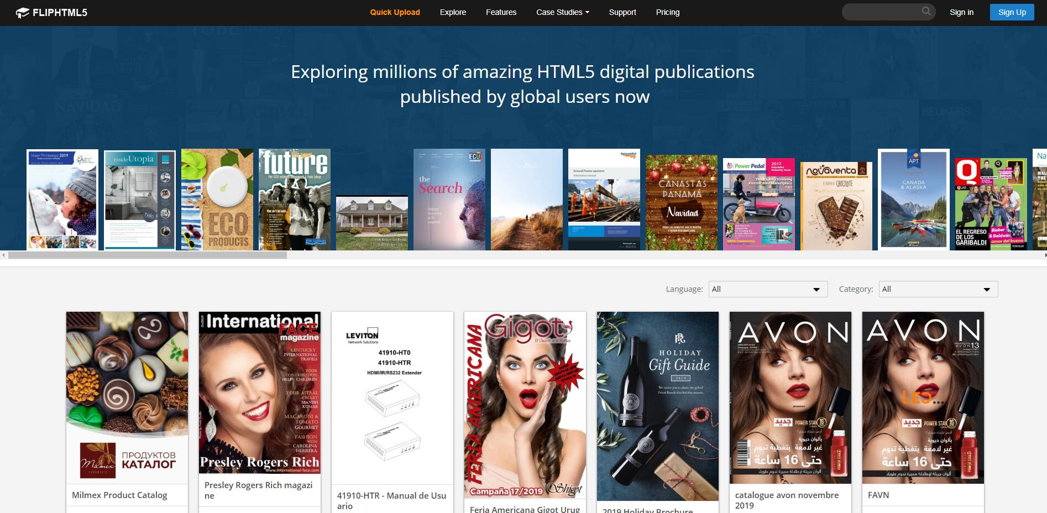The width and height of the screenshot is (1047, 513).
Task: Click the catalogue avon novembre 2019 title
Action: pos(787,500)
